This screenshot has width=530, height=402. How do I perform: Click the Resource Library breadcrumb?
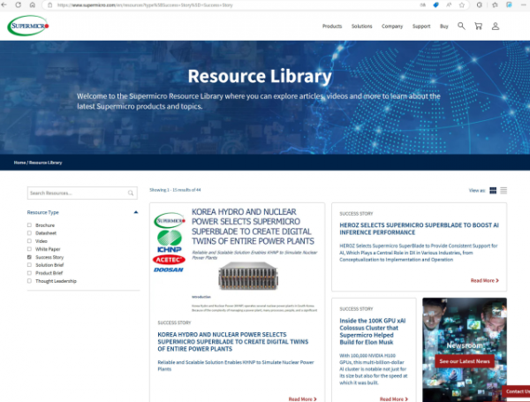click(45, 163)
